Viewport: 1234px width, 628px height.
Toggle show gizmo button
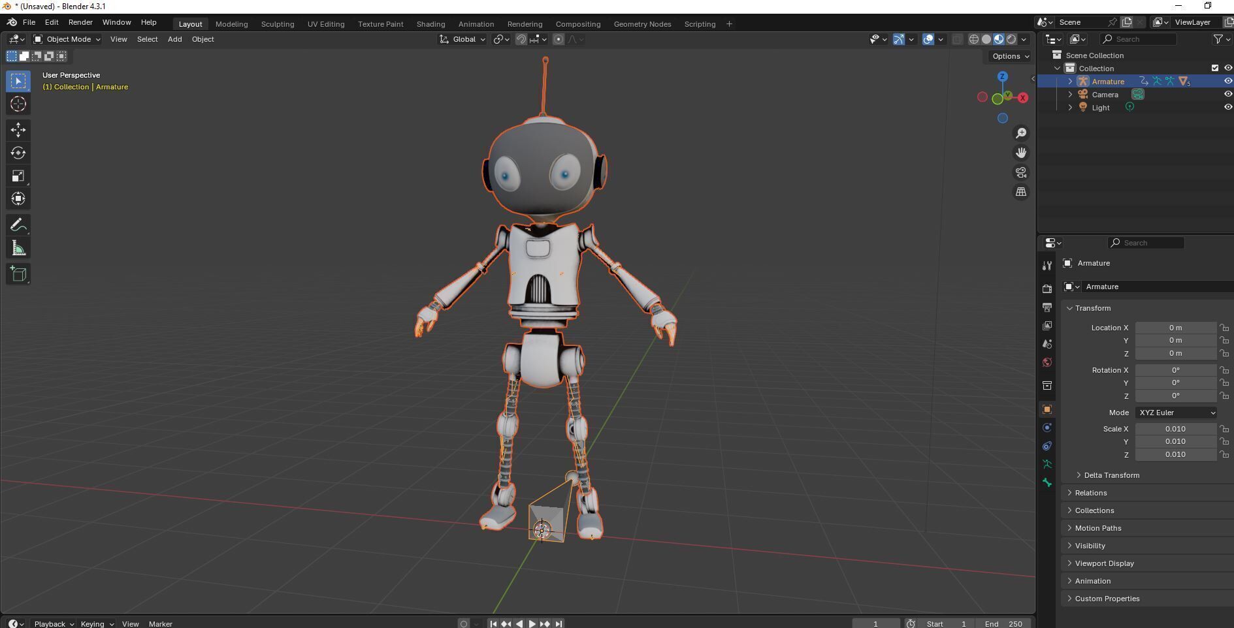pyautogui.click(x=899, y=39)
